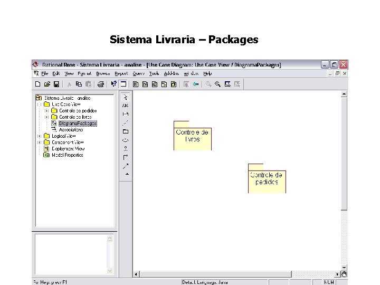Expand the Component View tree node

[x=39, y=142]
